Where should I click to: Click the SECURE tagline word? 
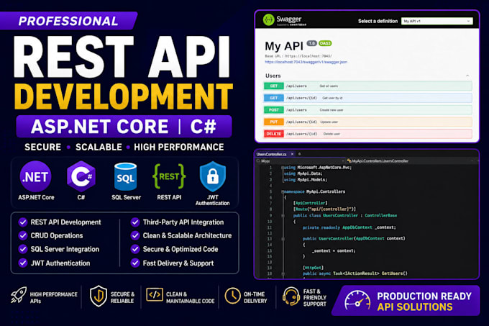(x=42, y=147)
